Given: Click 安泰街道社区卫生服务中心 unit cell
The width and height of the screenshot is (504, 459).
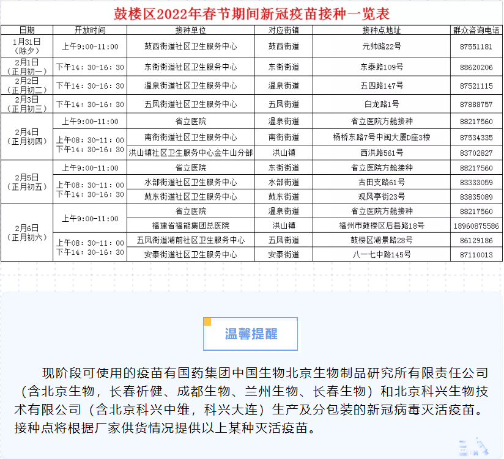Looking at the screenshot, I should click(191, 254).
